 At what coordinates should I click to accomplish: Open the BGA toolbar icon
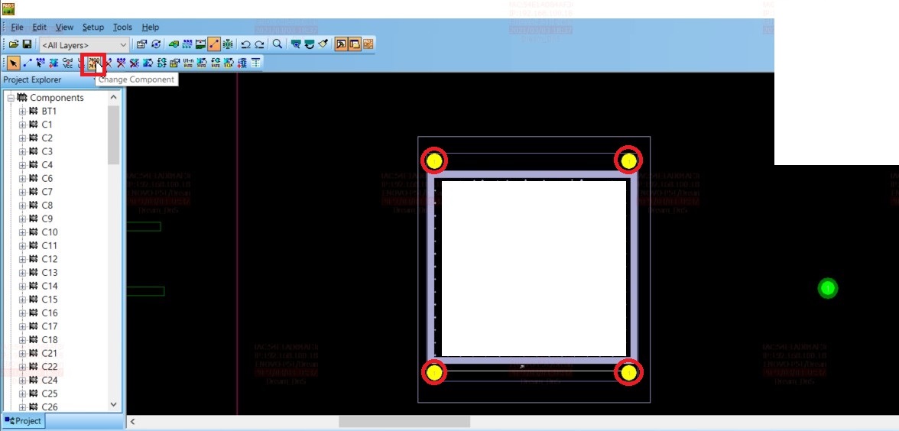click(228, 44)
